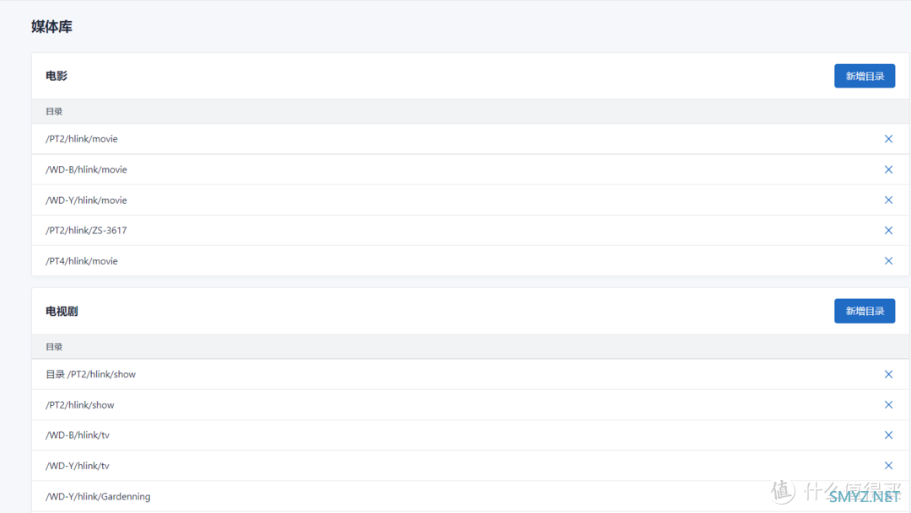
Task: Click the 目录 column header under 电影
Action: coord(54,111)
